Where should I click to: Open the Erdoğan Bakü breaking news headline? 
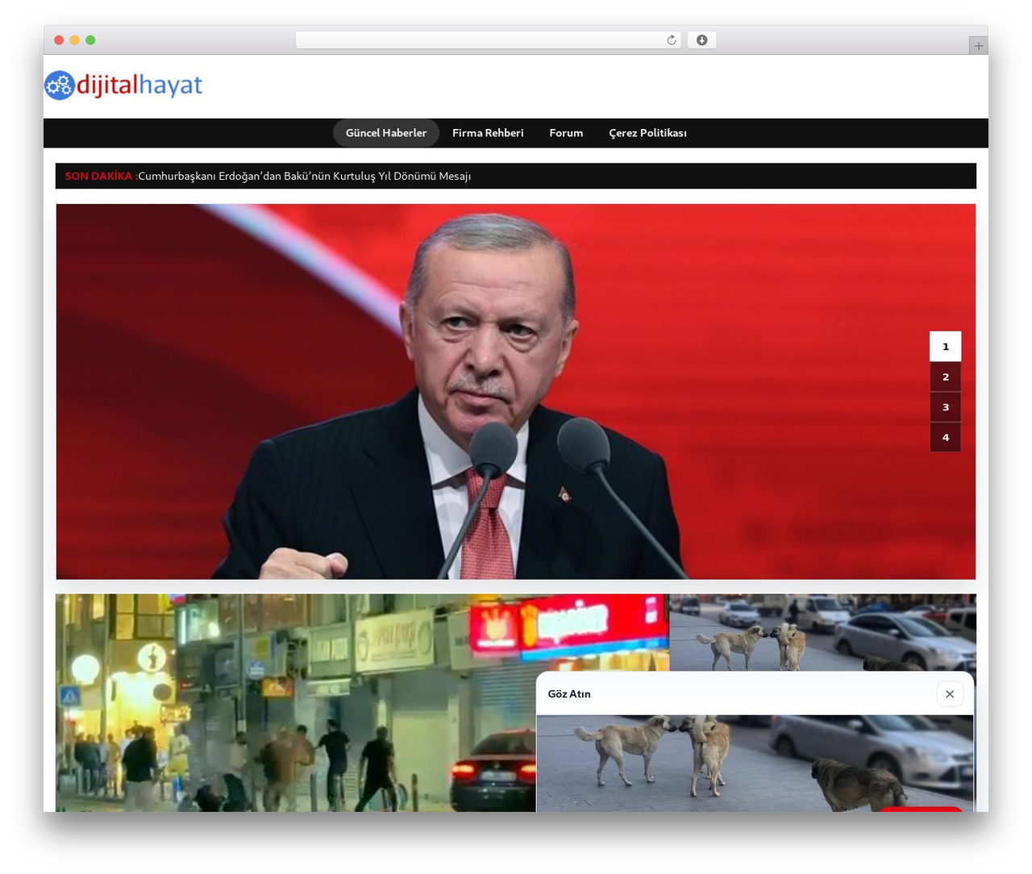(305, 176)
